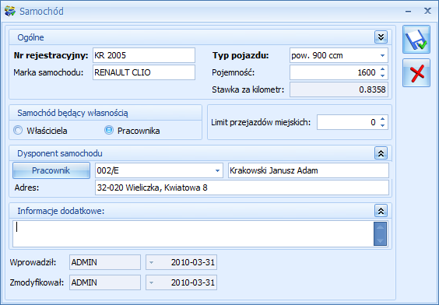
Task: Minimize the Samochód window
Action: (408, 12)
